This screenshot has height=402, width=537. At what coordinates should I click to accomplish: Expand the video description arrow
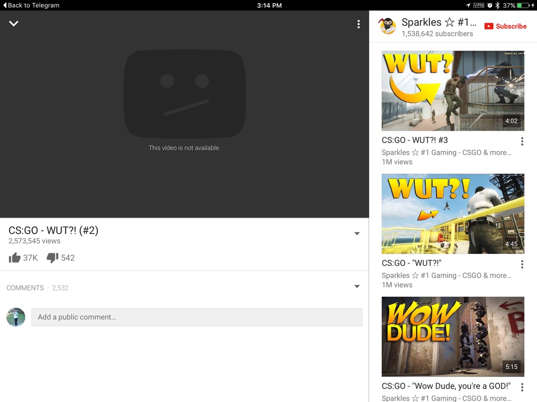[357, 234]
